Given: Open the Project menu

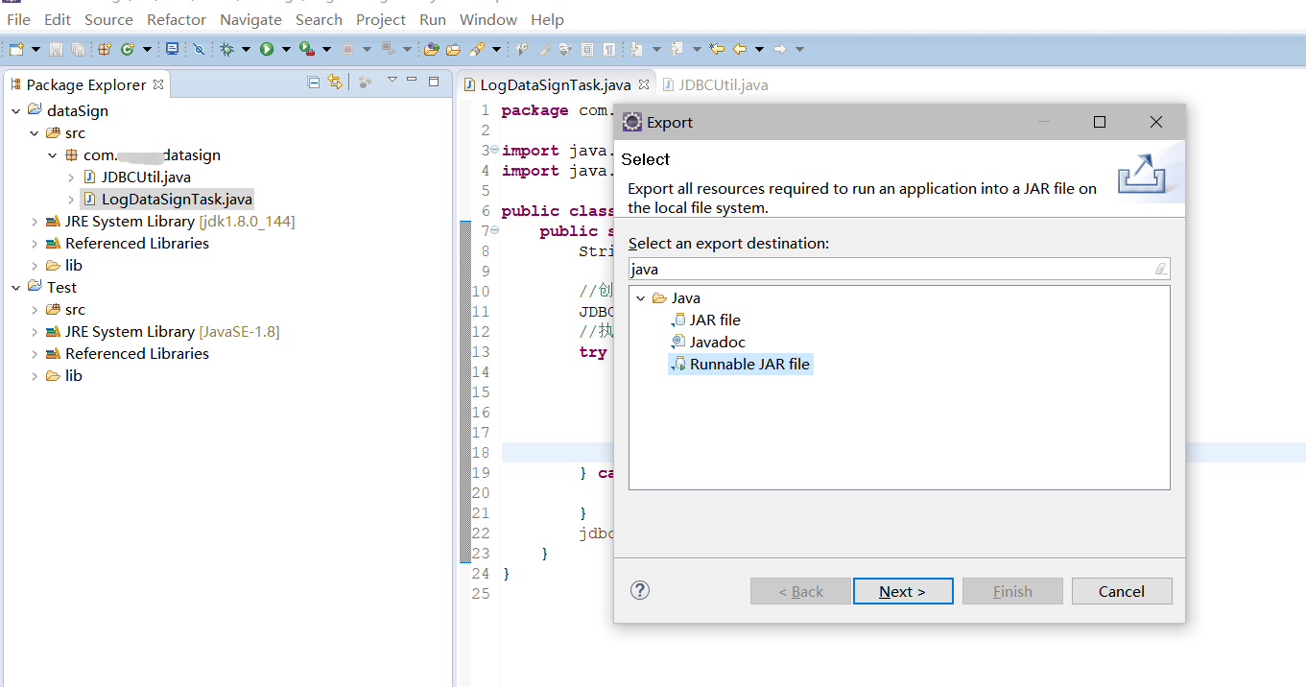Looking at the screenshot, I should [x=381, y=19].
